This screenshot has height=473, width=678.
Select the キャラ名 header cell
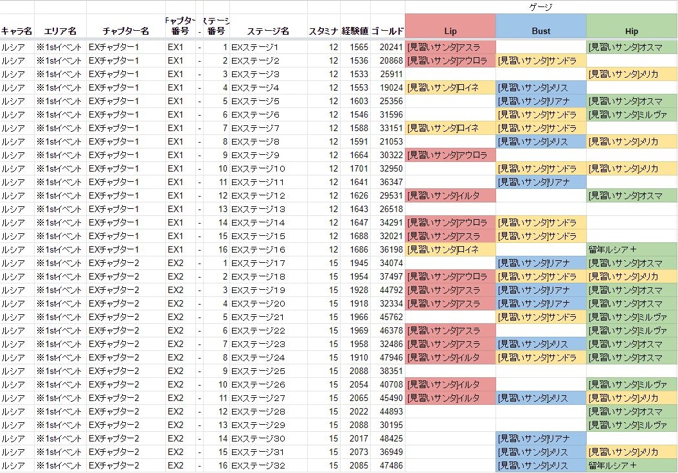point(17,31)
